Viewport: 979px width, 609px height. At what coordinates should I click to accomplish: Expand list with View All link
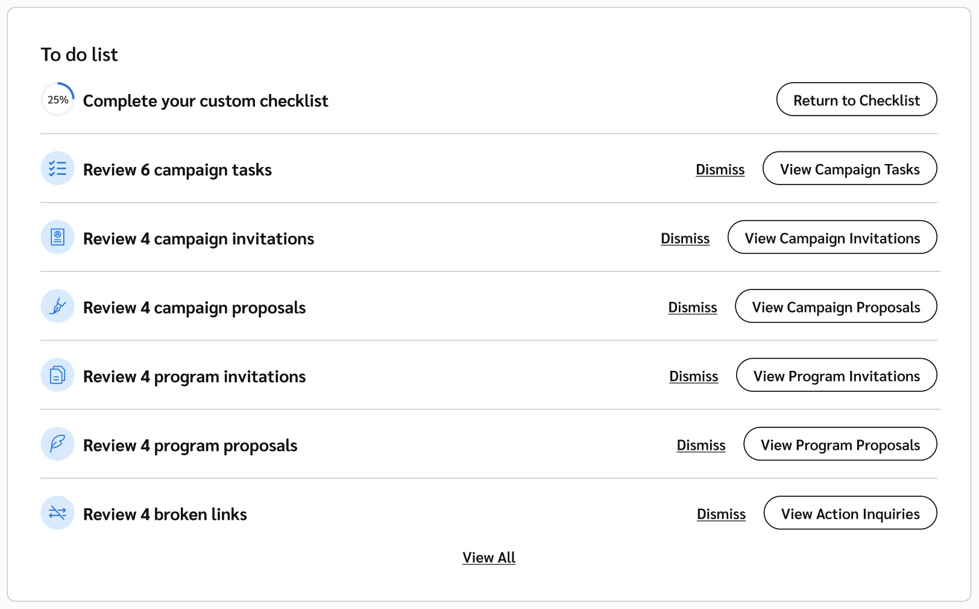(x=489, y=558)
